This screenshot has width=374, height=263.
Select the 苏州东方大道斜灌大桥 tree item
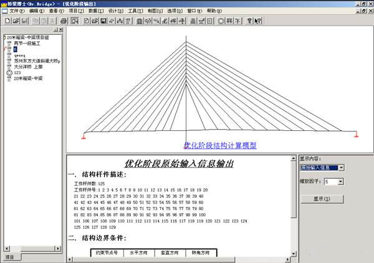click(x=37, y=61)
